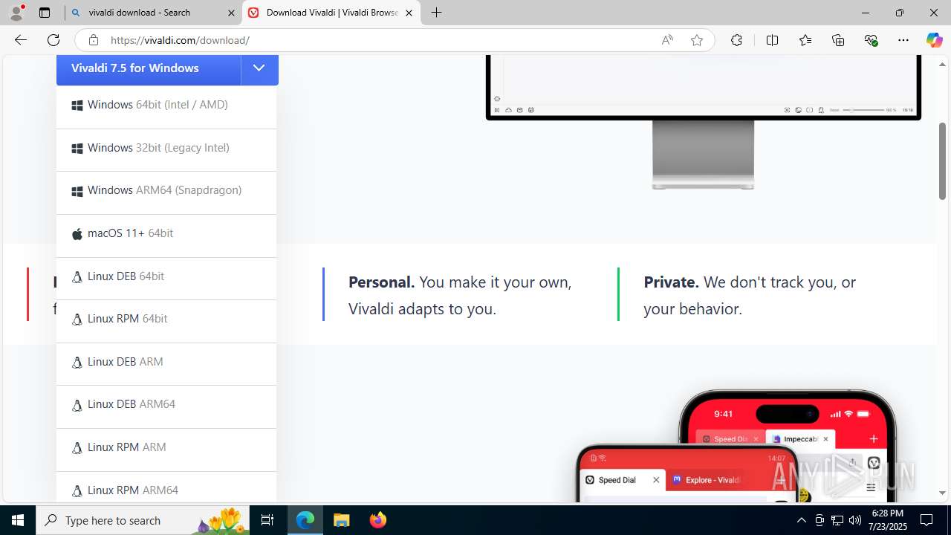The height and width of the screenshot is (535, 951).
Task: Click the 'Personal.' tagline text
Action: pos(381,282)
